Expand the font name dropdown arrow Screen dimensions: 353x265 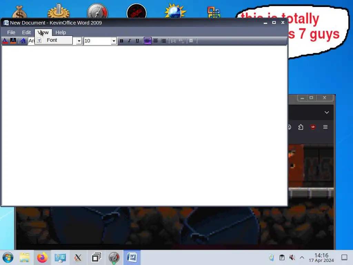[x=79, y=41]
